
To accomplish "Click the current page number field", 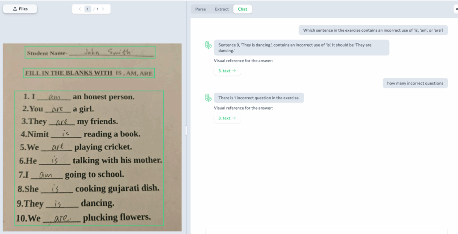I will [x=88, y=9].
